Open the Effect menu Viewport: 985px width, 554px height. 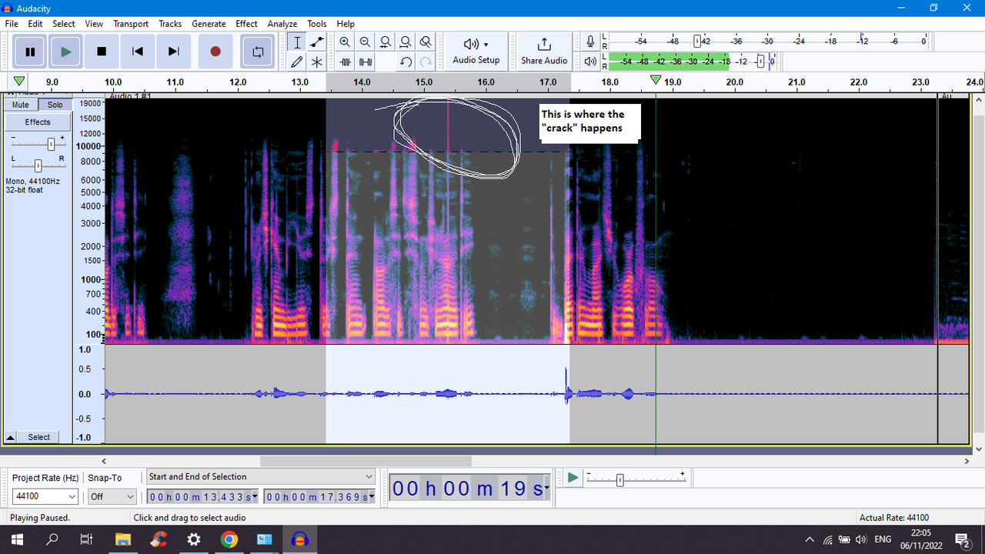pos(246,24)
